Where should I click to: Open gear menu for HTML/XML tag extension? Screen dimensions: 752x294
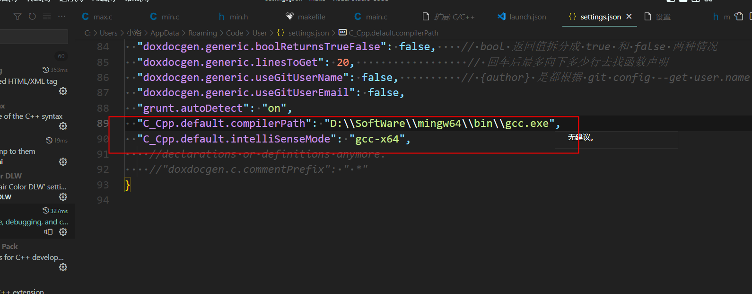63,91
